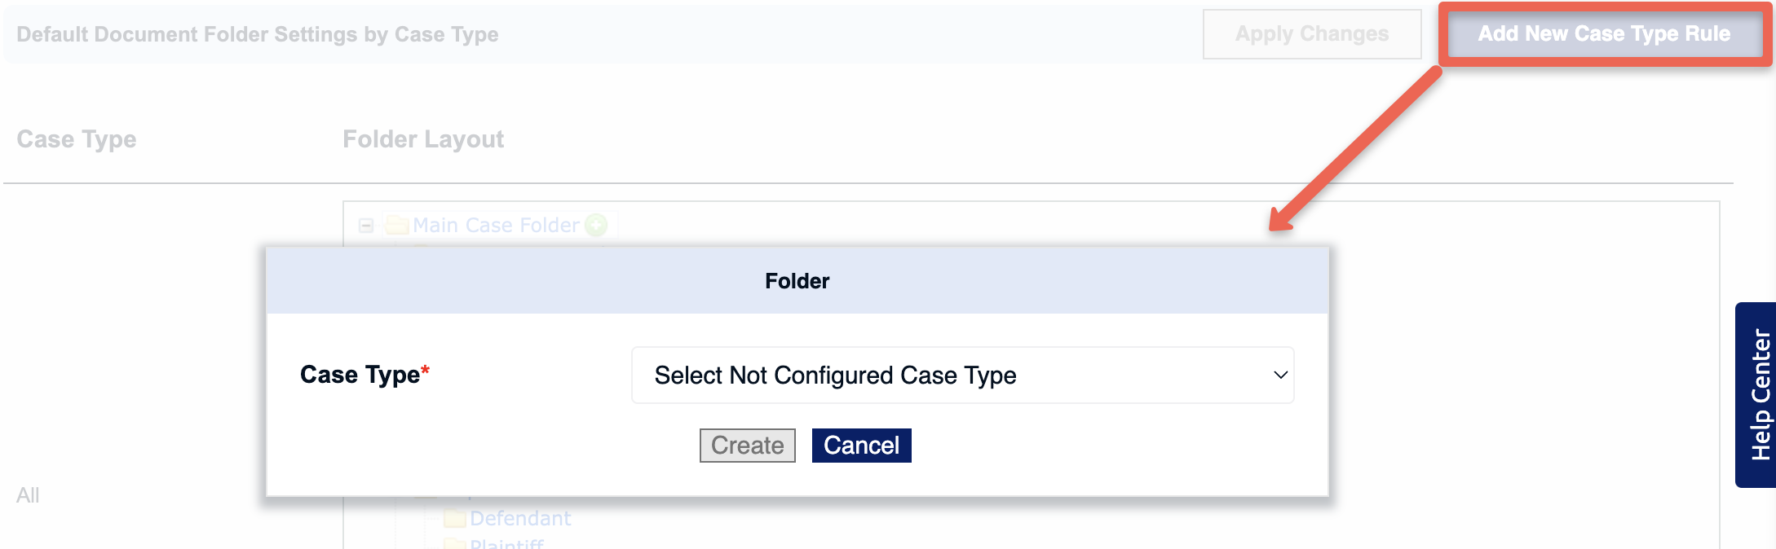Select the Main Case Folder label
Screen dimensions: 1776x549
click(x=496, y=225)
